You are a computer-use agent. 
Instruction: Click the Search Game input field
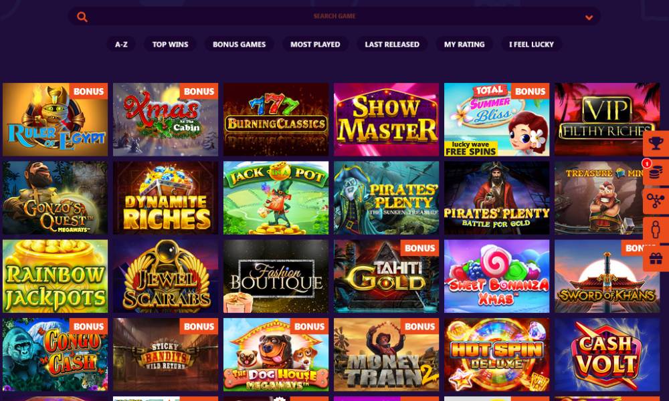[334, 16]
